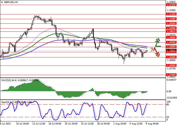Select the 1.31000 red price level label
Viewport: 177px width, 126px height.
click(x=171, y=19)
